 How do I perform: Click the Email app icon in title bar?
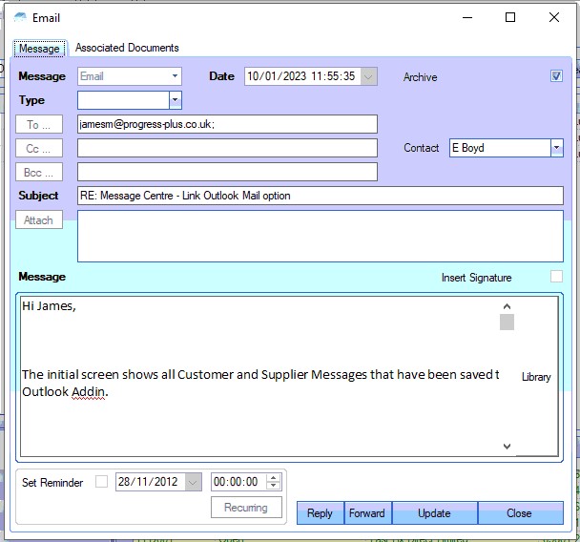[x=20, y=17]
